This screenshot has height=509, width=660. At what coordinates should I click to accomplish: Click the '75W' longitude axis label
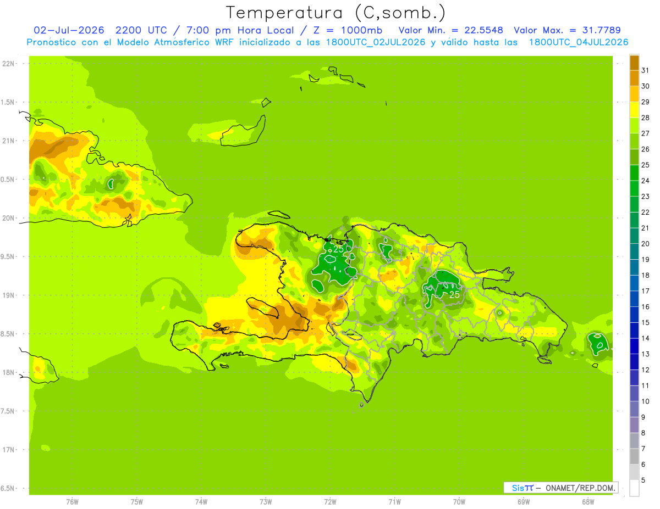click(x=136, y=502)
